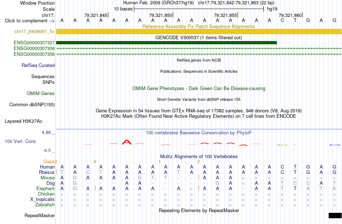Click the 'OMIM Genes' track label
The width and height of the screenshot is (342, 224).
click(x=40, y=93)
